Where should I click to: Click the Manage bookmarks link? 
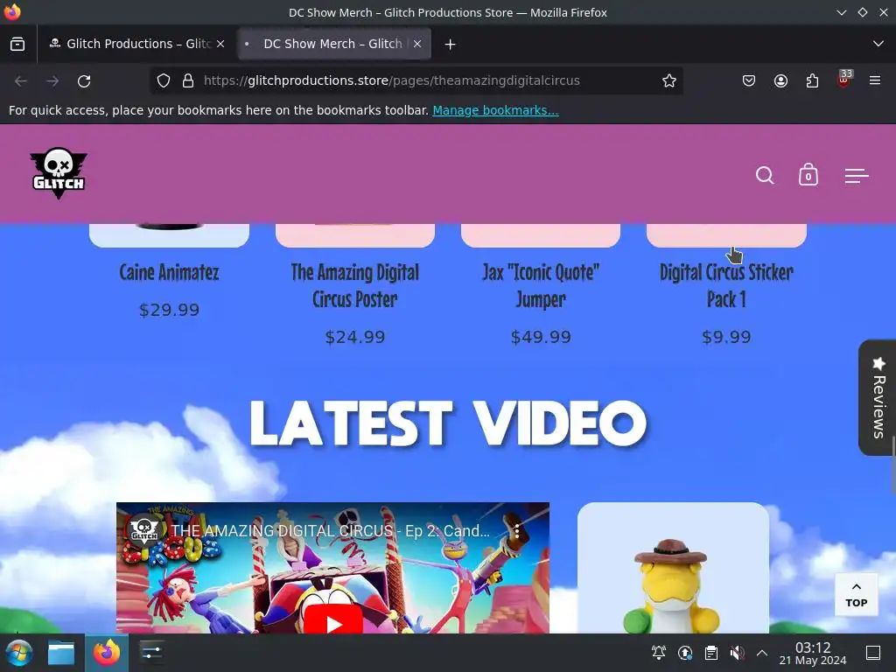[495, 110]
